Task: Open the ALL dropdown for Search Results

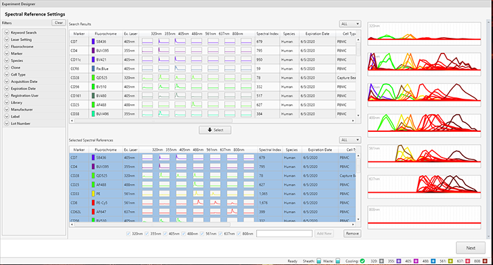Action: [x=350, y=24]
